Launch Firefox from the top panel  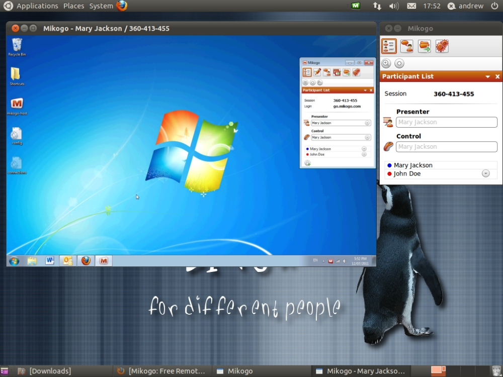(x=122, y=6)
